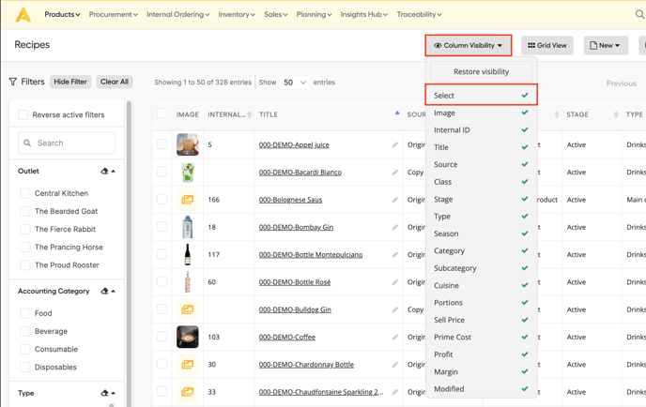Click the eraser icon next to Accounting Category
This screenshot has width=646, height=407.
click(104, 291)
